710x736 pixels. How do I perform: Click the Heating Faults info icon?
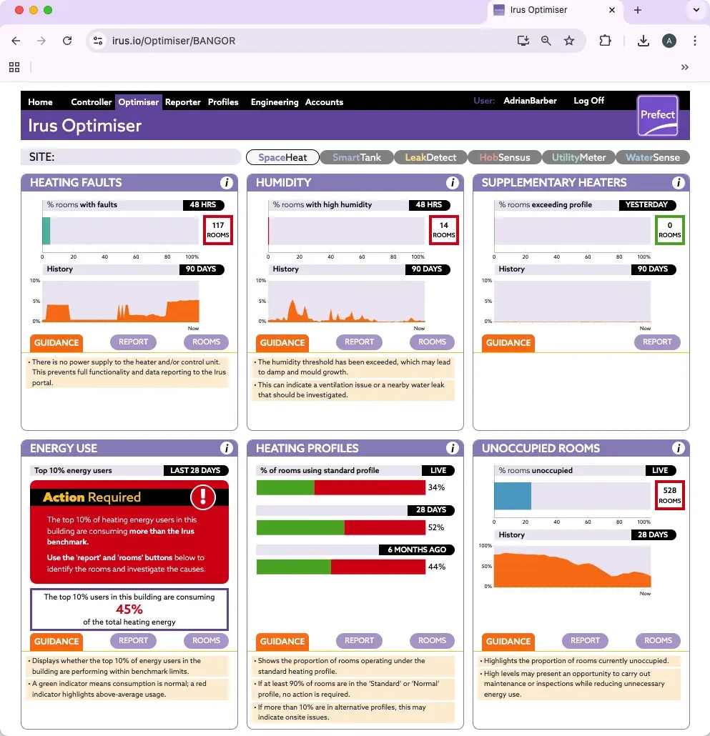[x=227, y=183]
